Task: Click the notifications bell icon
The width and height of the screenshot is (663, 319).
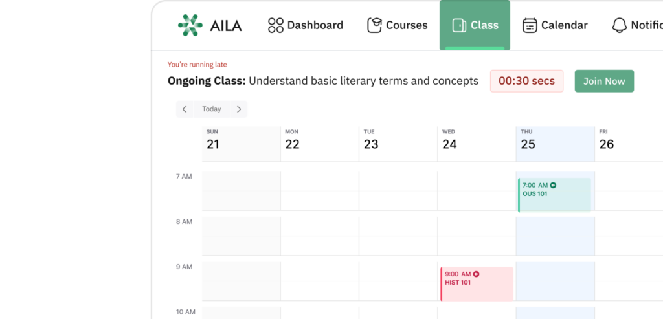Action: click(x=619, y=25)
